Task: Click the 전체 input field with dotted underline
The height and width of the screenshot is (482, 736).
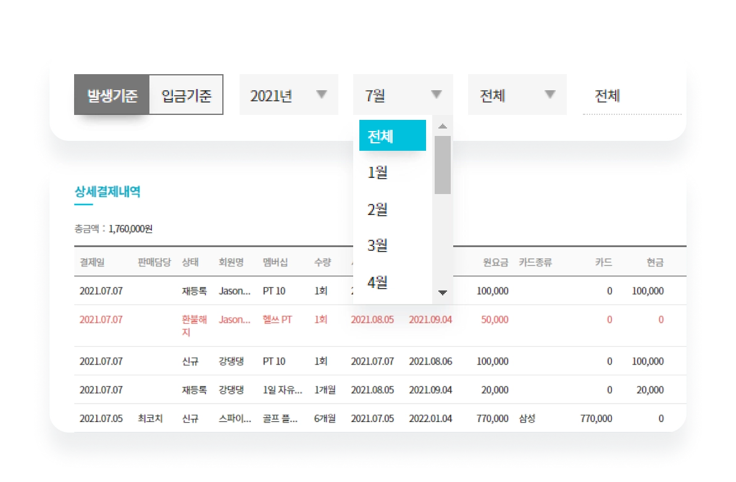Action: click(x=632, y=95)
